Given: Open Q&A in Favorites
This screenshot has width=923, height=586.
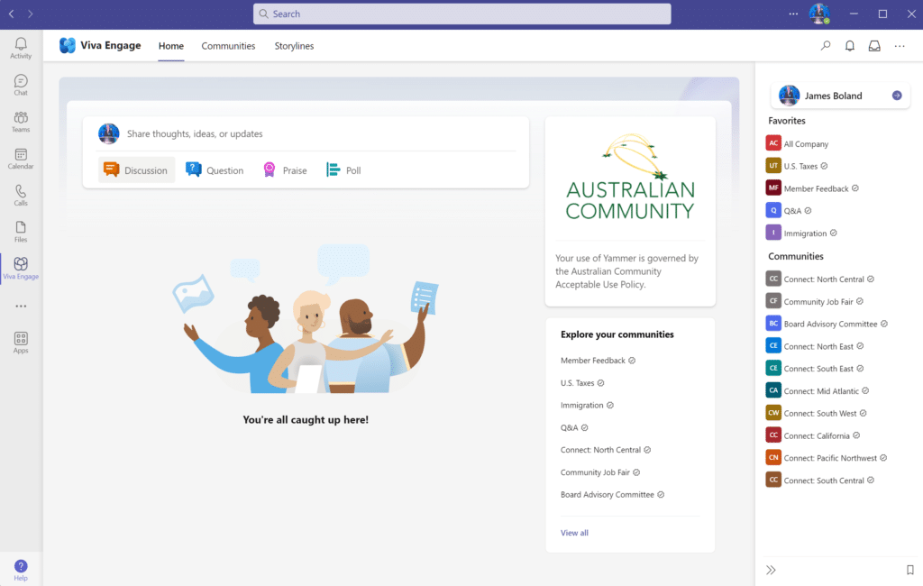Looking at the screenshot, I should 789,210.
